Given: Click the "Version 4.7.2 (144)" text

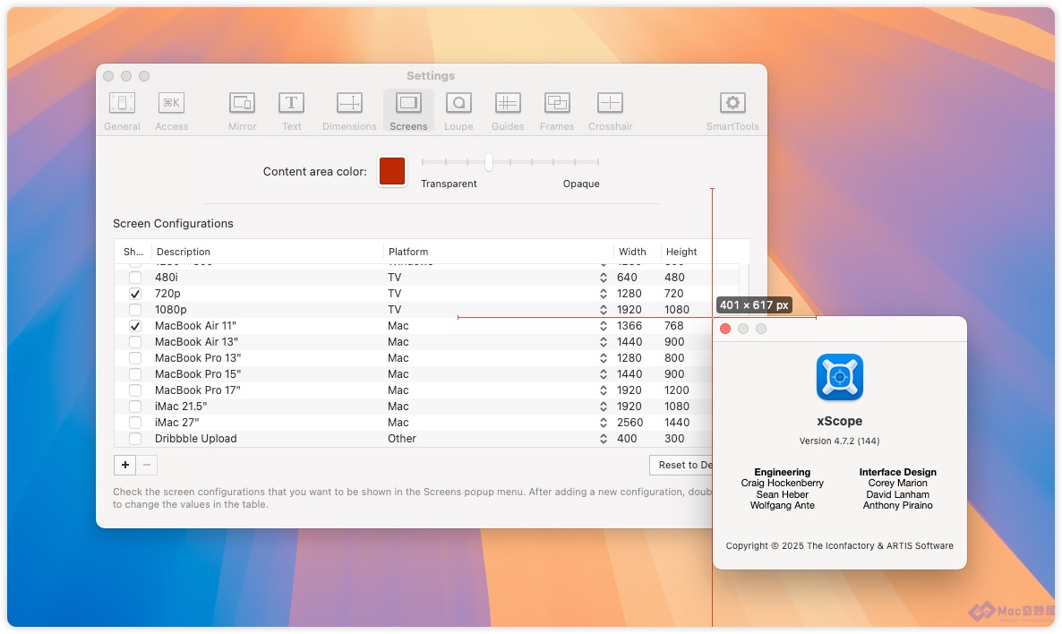Looking at the screenshot, I should (839, 441).
